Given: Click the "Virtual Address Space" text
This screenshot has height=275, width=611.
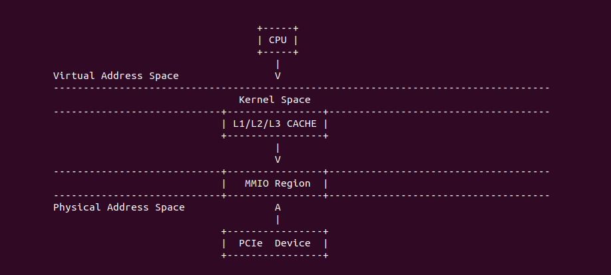Looking at the screenshot, I should (116, 76).
